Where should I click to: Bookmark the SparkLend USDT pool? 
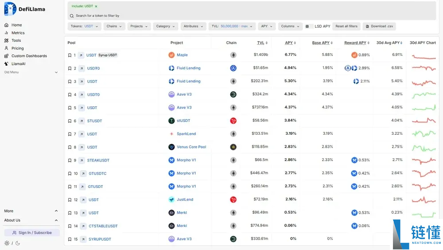70,134
